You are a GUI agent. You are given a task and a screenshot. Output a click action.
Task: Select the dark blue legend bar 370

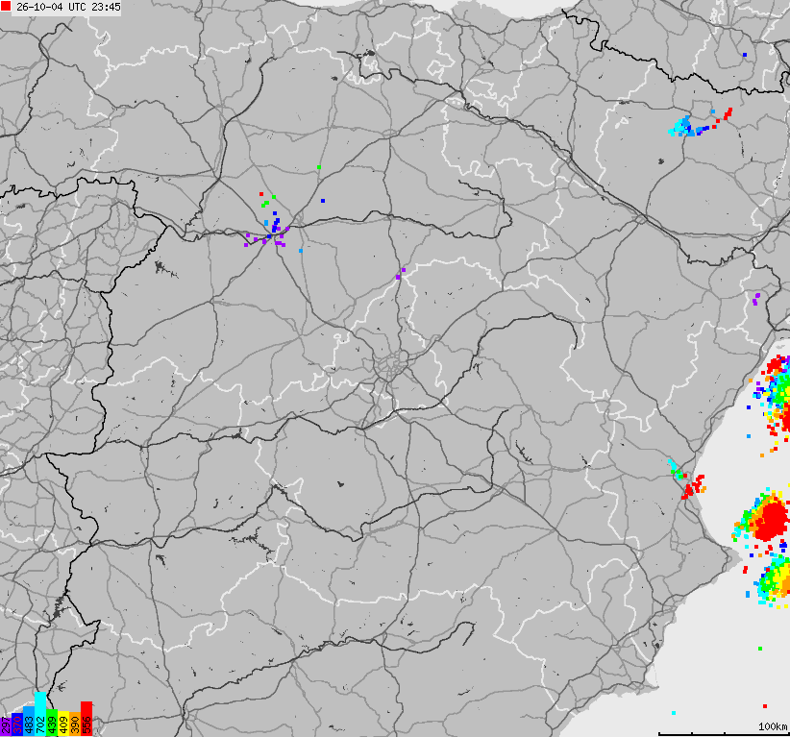pos(17,725)
